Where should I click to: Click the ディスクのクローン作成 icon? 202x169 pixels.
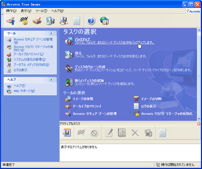[69, 68]
